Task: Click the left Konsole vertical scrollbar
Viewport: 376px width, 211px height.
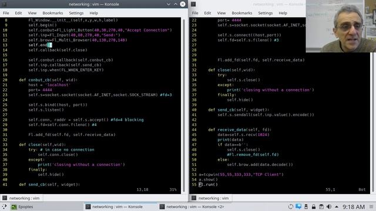Action: point(184,105)
